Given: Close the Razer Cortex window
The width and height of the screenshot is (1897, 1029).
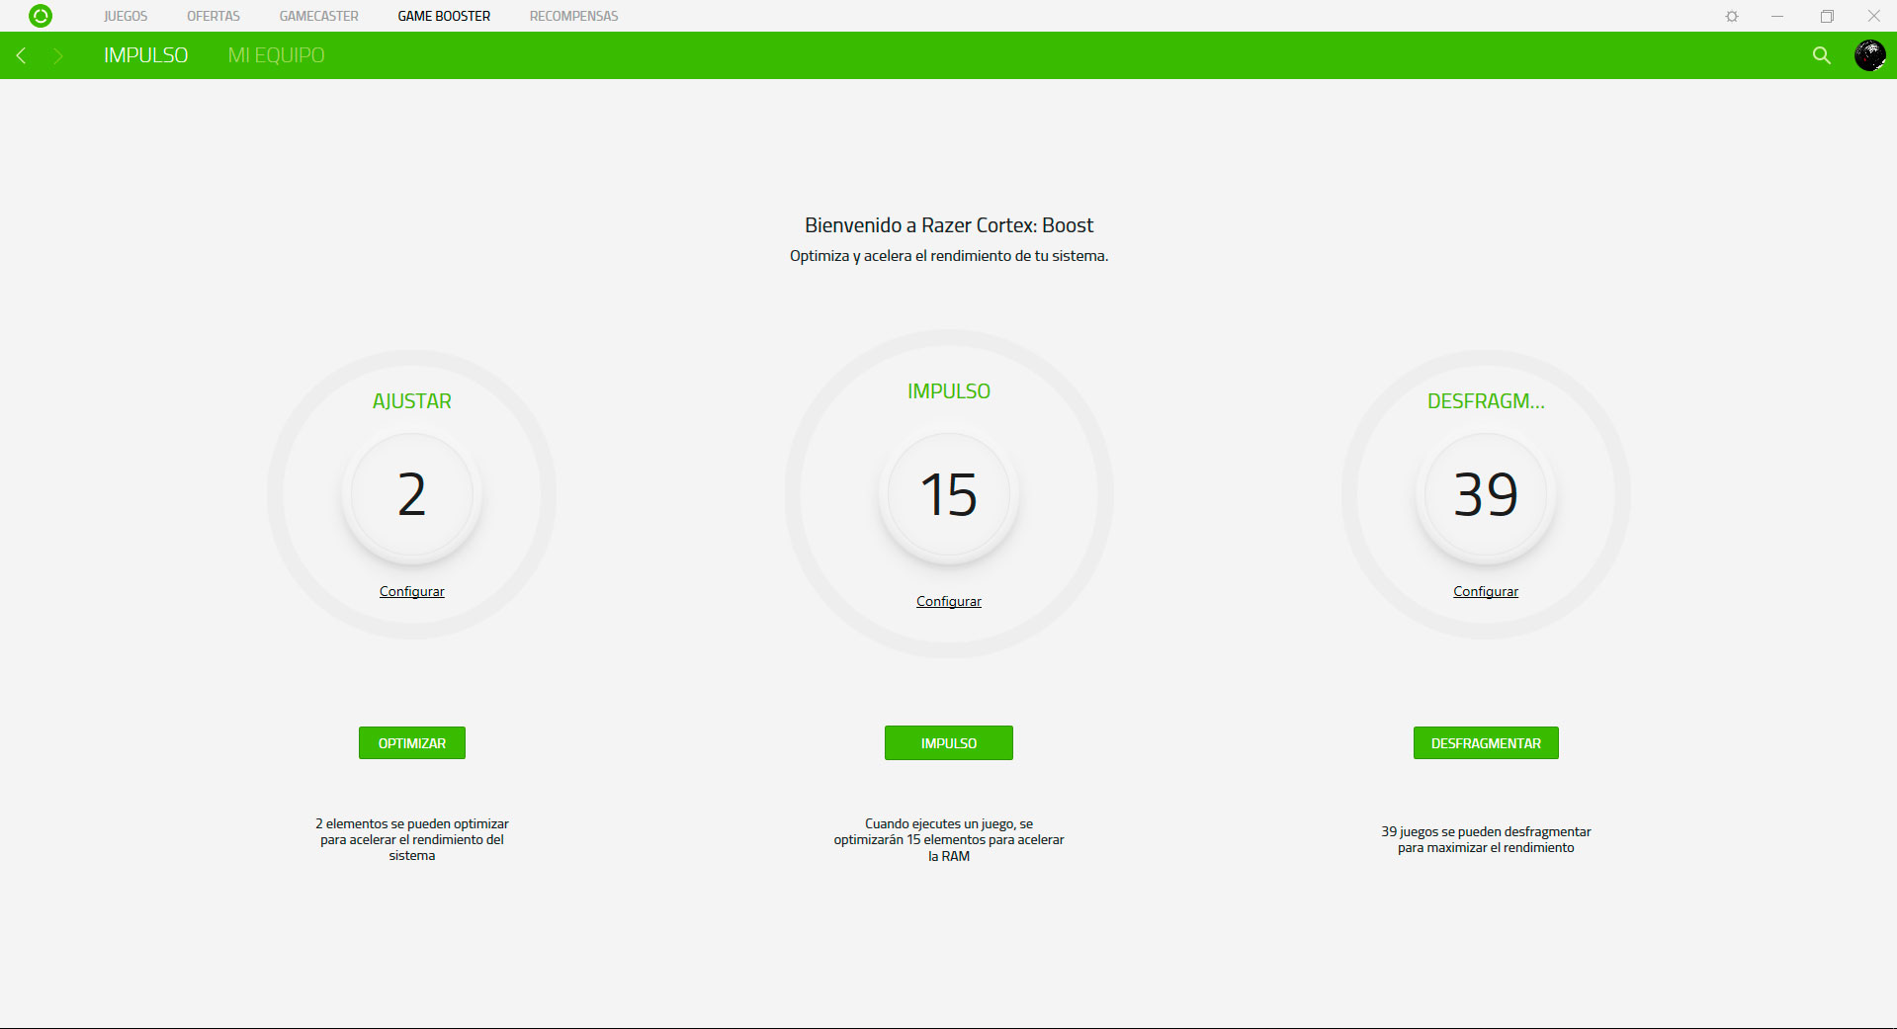Looking at the screenshot, I should point(1873,16).
